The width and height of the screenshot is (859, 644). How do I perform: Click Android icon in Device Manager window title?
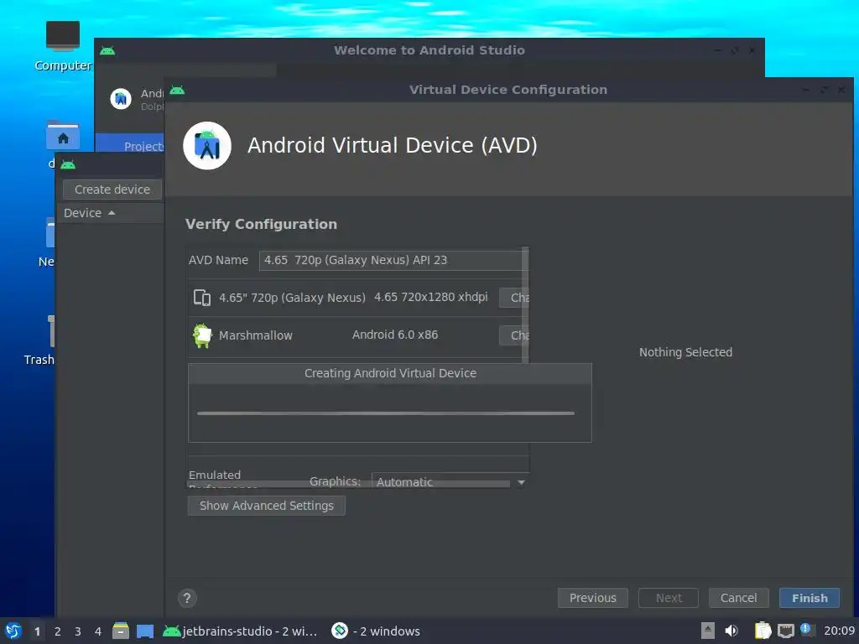68,164
